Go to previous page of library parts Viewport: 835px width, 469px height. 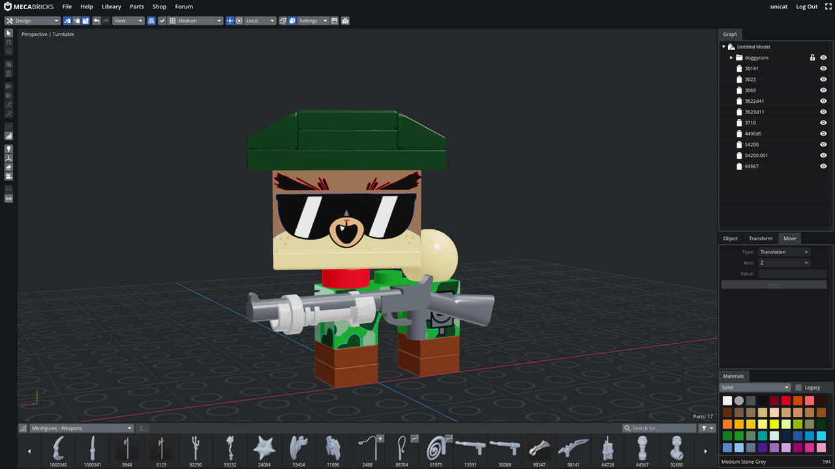(29, 451)
